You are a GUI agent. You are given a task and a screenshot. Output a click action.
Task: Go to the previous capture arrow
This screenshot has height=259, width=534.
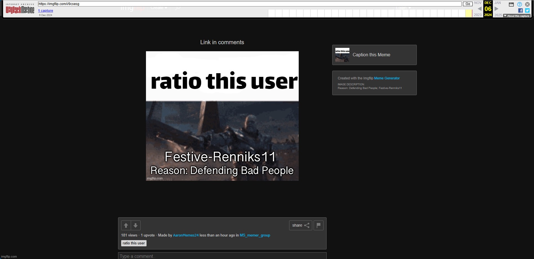[479, 9]
